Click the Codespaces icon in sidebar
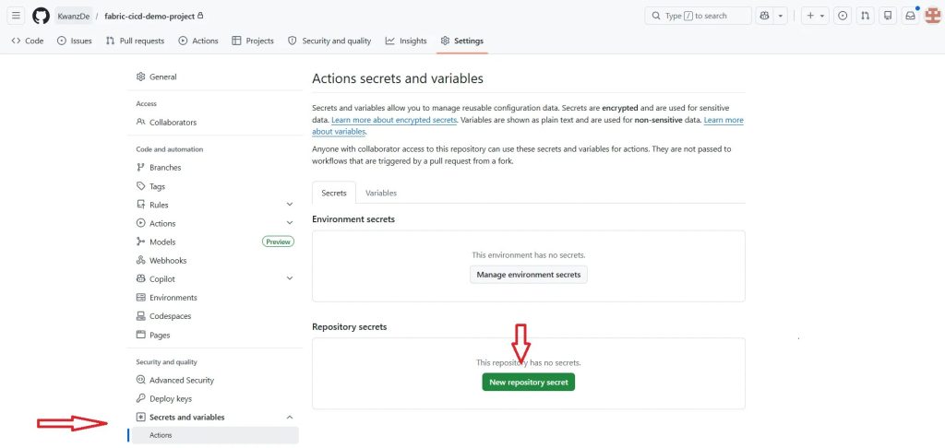 coord(141,316)
